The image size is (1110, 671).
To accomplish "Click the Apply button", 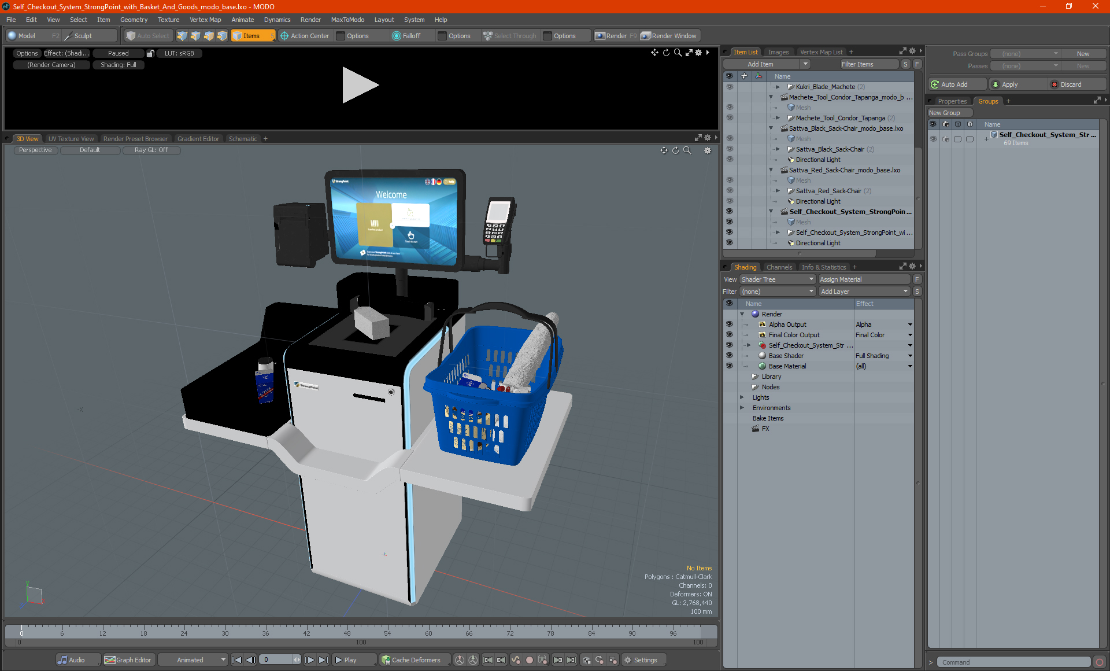I will (1017, 84).
